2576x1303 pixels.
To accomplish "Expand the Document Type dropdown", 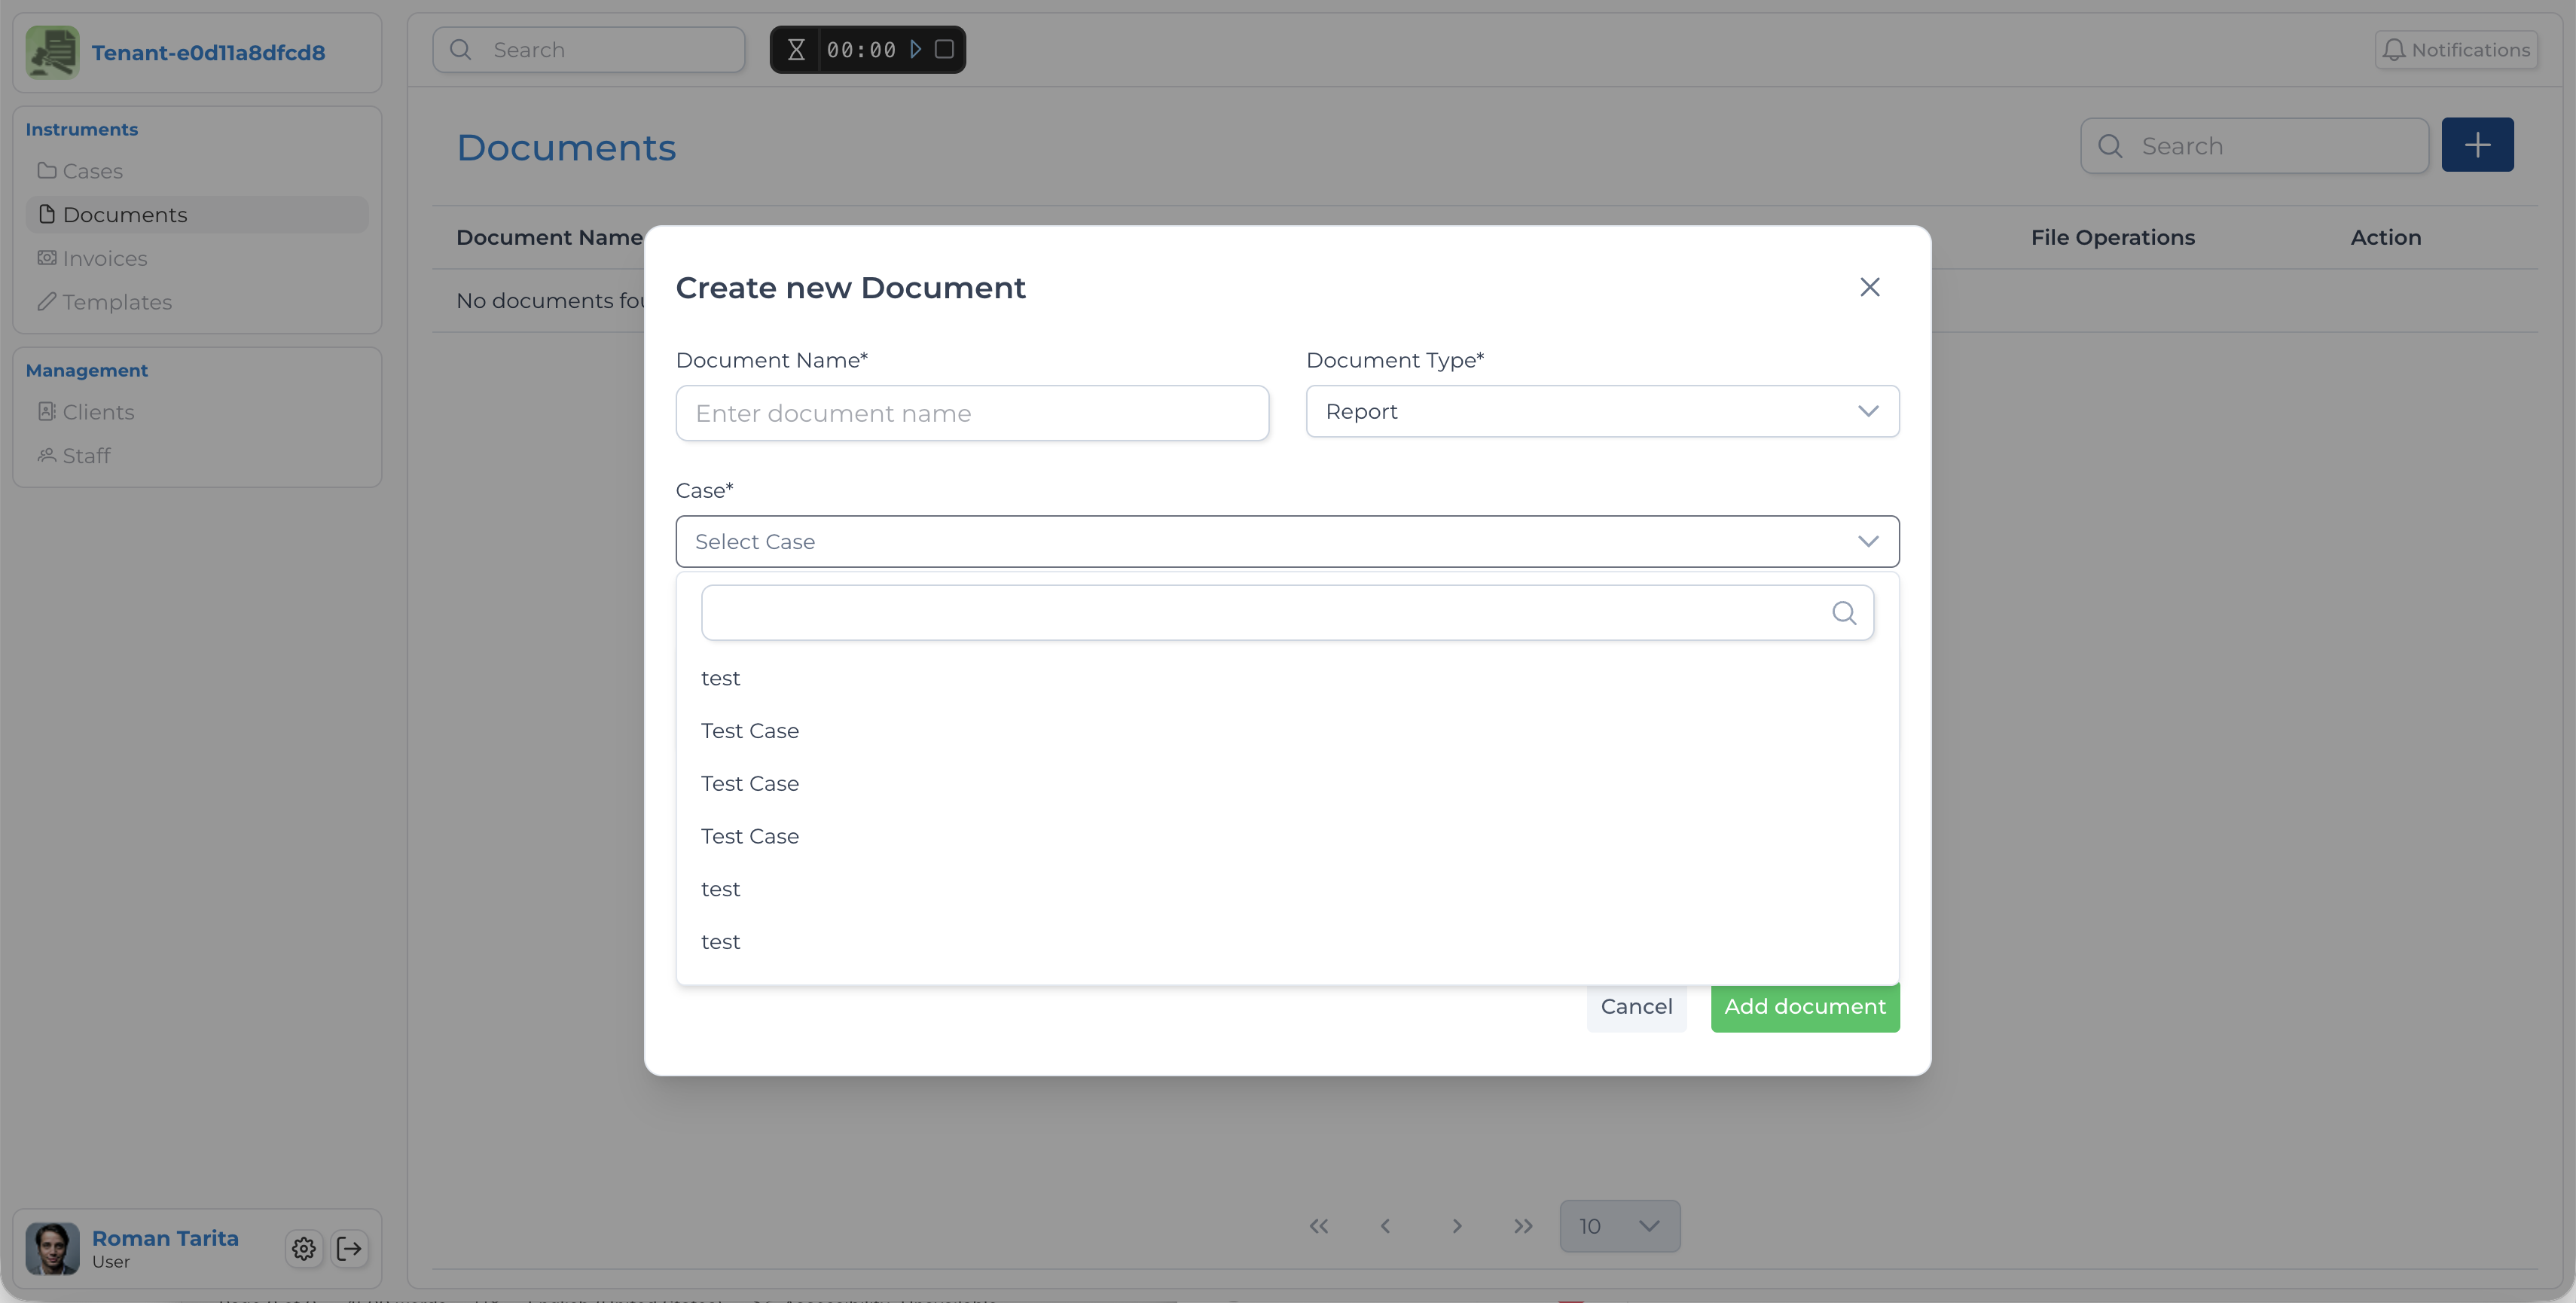I will [x=1602, y=411].
